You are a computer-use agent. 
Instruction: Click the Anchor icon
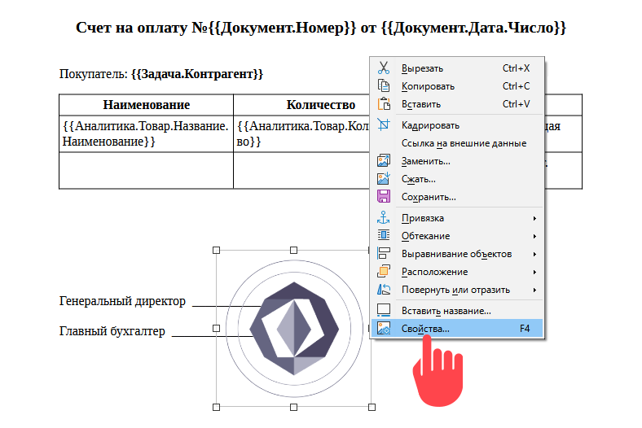pos(384,218)
